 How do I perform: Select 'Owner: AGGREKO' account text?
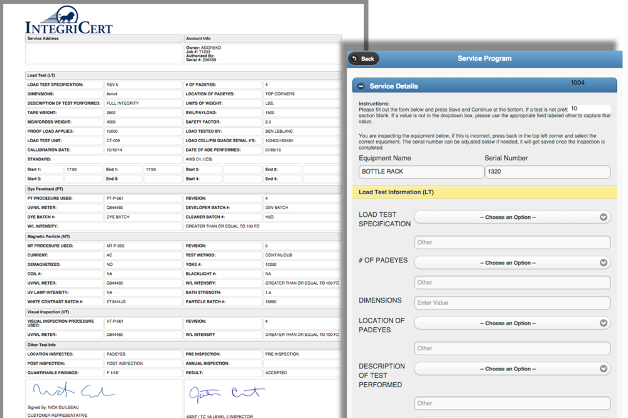(203, 48)
